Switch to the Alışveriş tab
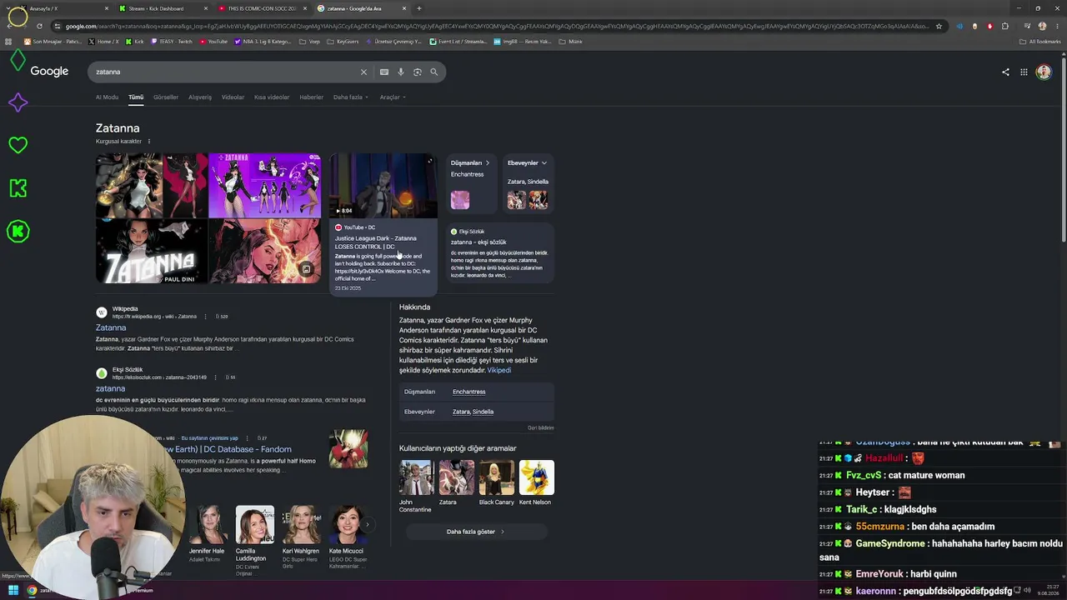Screen dimensions: 1067x600 click(x=200, y=97)
